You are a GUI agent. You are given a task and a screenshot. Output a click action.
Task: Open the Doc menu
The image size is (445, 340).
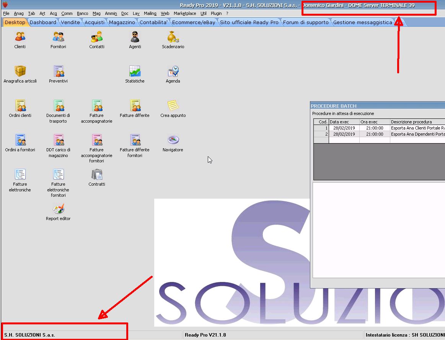pos(125,13)
